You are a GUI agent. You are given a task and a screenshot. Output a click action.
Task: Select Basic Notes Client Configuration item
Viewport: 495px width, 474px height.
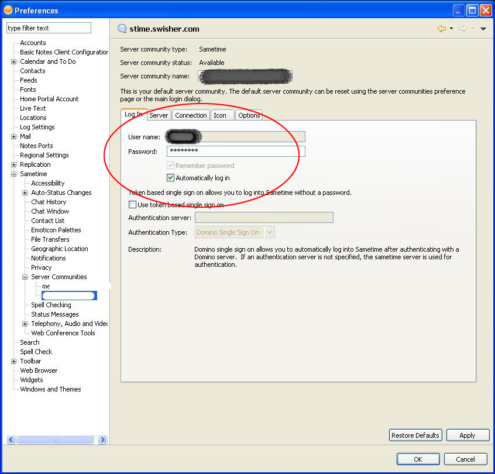pyautogui.click(x=64, y=52)
